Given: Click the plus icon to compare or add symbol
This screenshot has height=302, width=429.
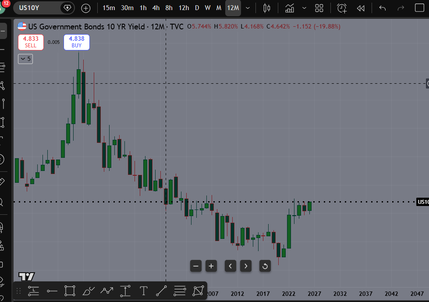Looking at the screenshot, I should [x=86, y=8].
